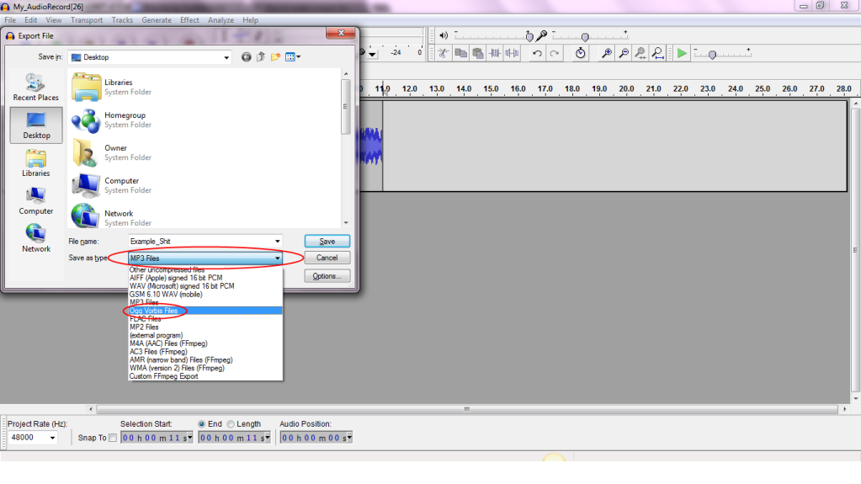Click the input volume slider handle

coord(585,37)
